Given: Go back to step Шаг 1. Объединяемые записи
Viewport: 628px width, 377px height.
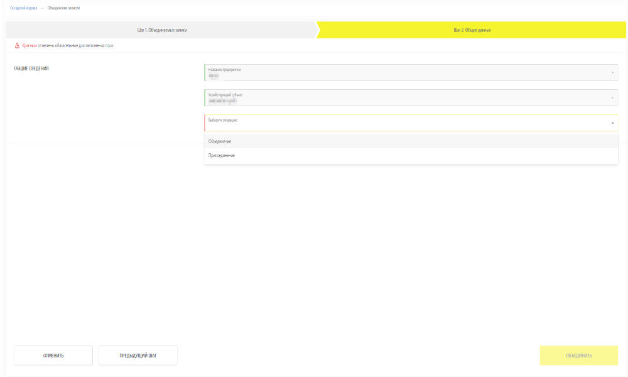Looking at the screenshot, I should coord(162,30).
